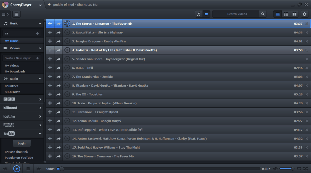
Task: Play track 4 Ludacris - Rest of My Life
Action: click(67, 50)
